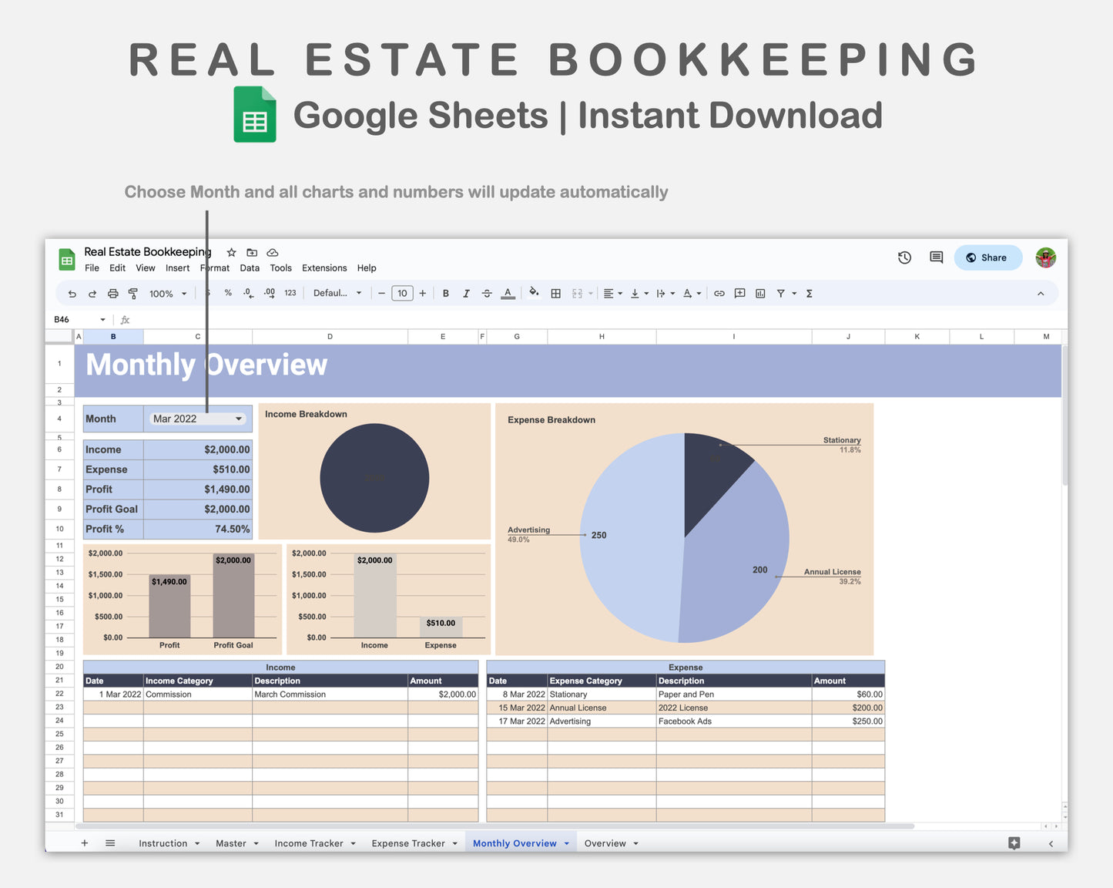Viewport: 1113px width, 888px height.
Task: Click the Insert link icon
Action: click(719, 294)
